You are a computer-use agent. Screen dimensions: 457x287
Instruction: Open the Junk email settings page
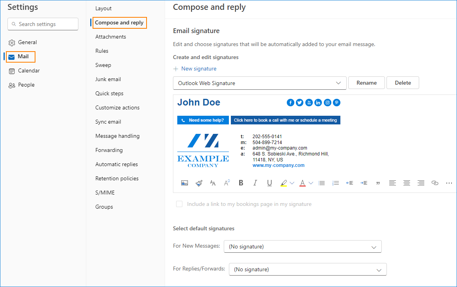(x=108, y=79)
